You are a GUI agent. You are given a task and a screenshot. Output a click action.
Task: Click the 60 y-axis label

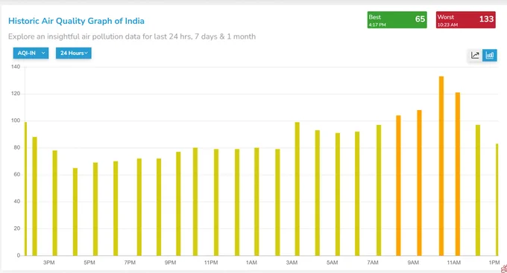16,175
